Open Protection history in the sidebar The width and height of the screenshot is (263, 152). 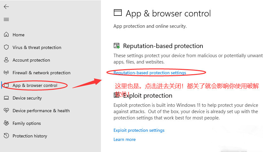(30, 136)
